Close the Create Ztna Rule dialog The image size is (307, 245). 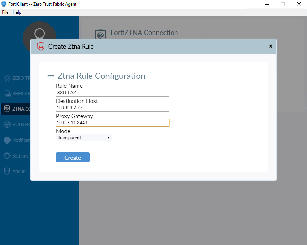270,46
